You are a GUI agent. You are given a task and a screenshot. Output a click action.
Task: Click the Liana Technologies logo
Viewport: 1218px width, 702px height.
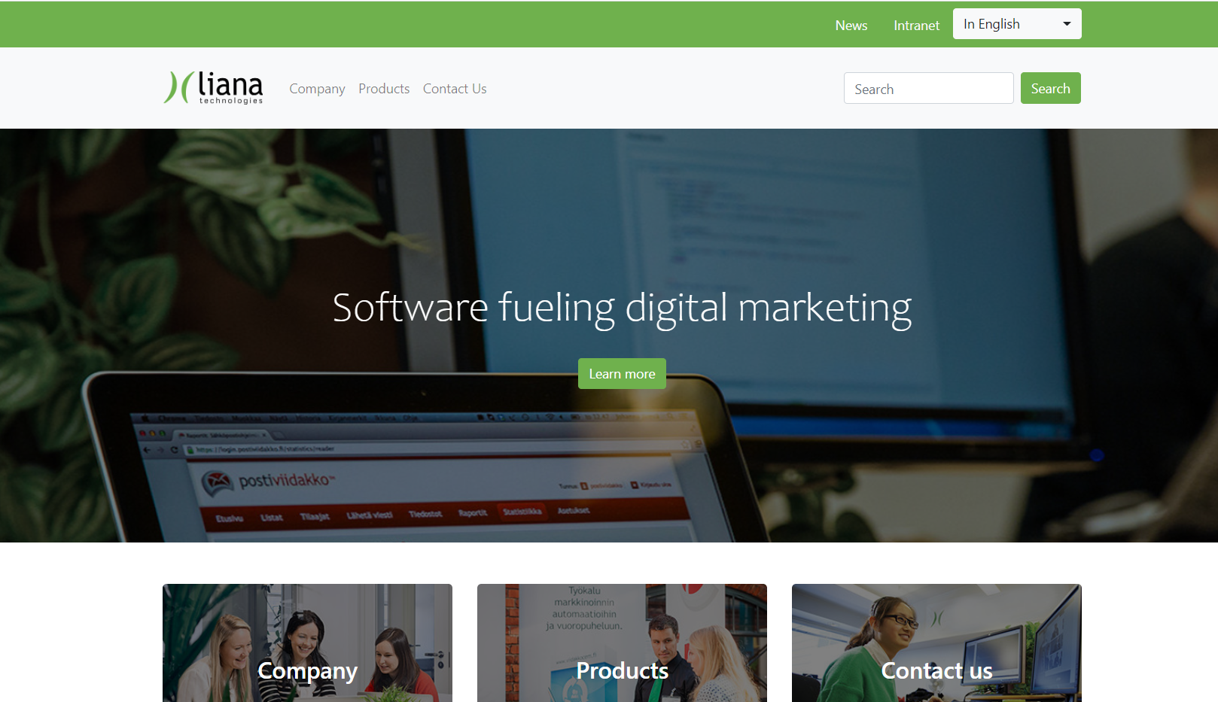click(214, 88)
